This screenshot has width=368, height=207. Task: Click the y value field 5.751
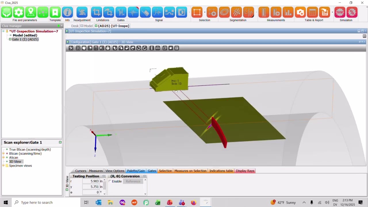click(91, 187)
